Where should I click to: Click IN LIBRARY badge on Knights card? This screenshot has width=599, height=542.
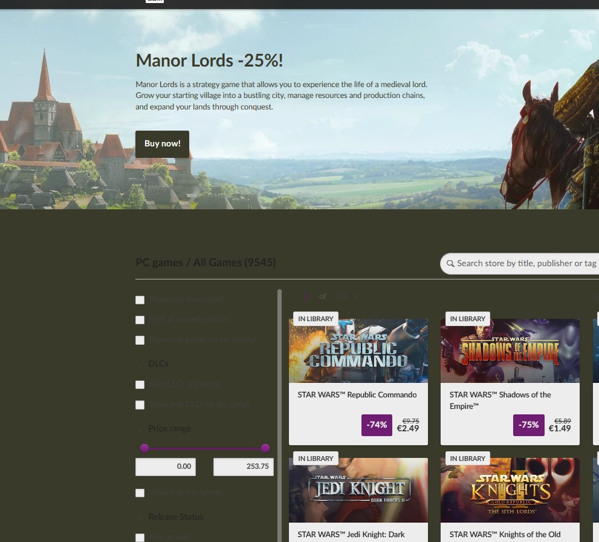[468, 459]
